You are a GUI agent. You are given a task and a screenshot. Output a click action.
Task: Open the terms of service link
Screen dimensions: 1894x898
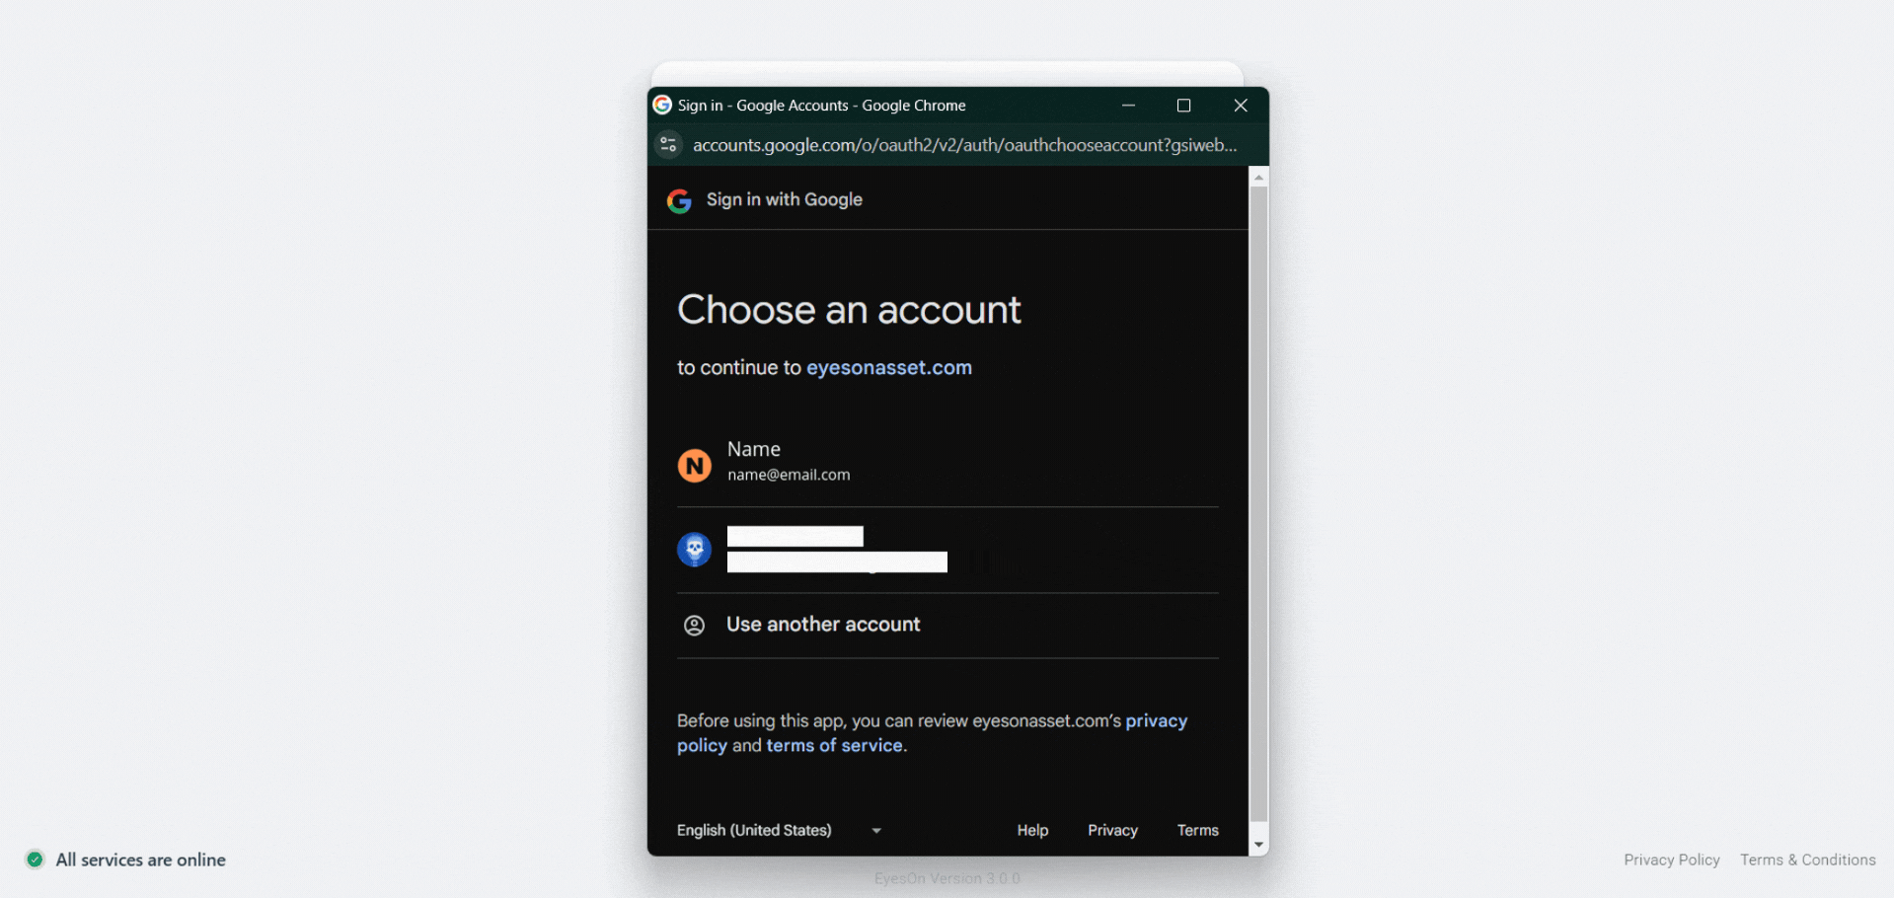coord(834,745)
